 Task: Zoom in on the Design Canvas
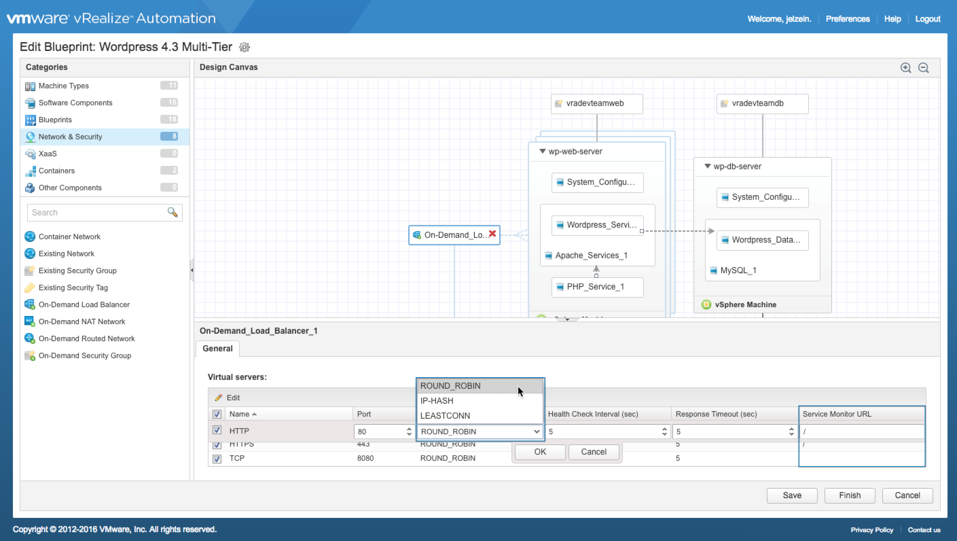click(905, 67)
